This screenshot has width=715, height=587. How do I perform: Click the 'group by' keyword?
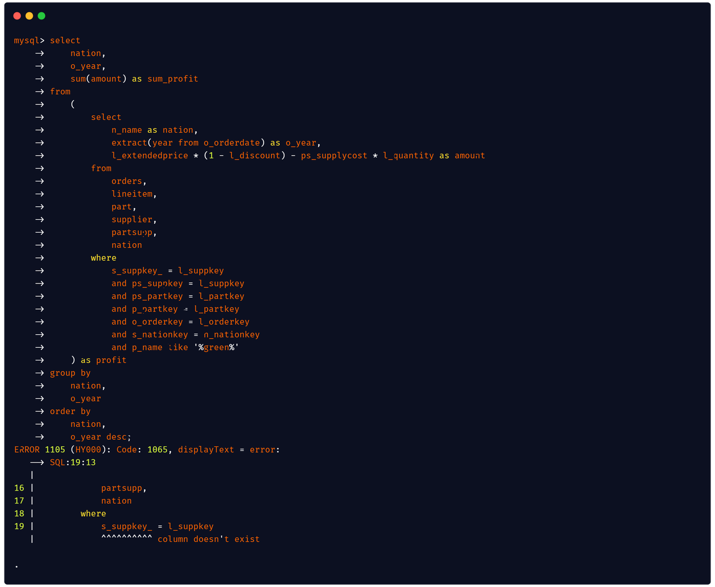(x=70, y=373)
